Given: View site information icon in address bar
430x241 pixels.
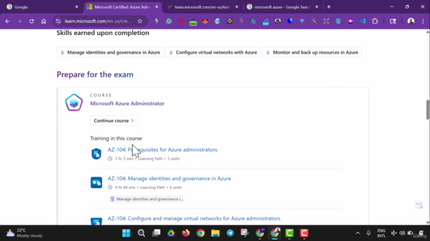Looking at the screenshot, I should pyautogui.click(x=58, y=21).
